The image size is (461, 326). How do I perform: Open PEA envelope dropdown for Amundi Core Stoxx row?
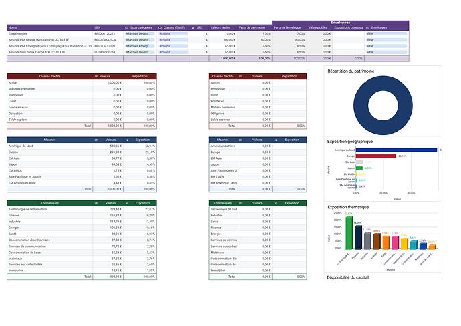tap(387, 52)
